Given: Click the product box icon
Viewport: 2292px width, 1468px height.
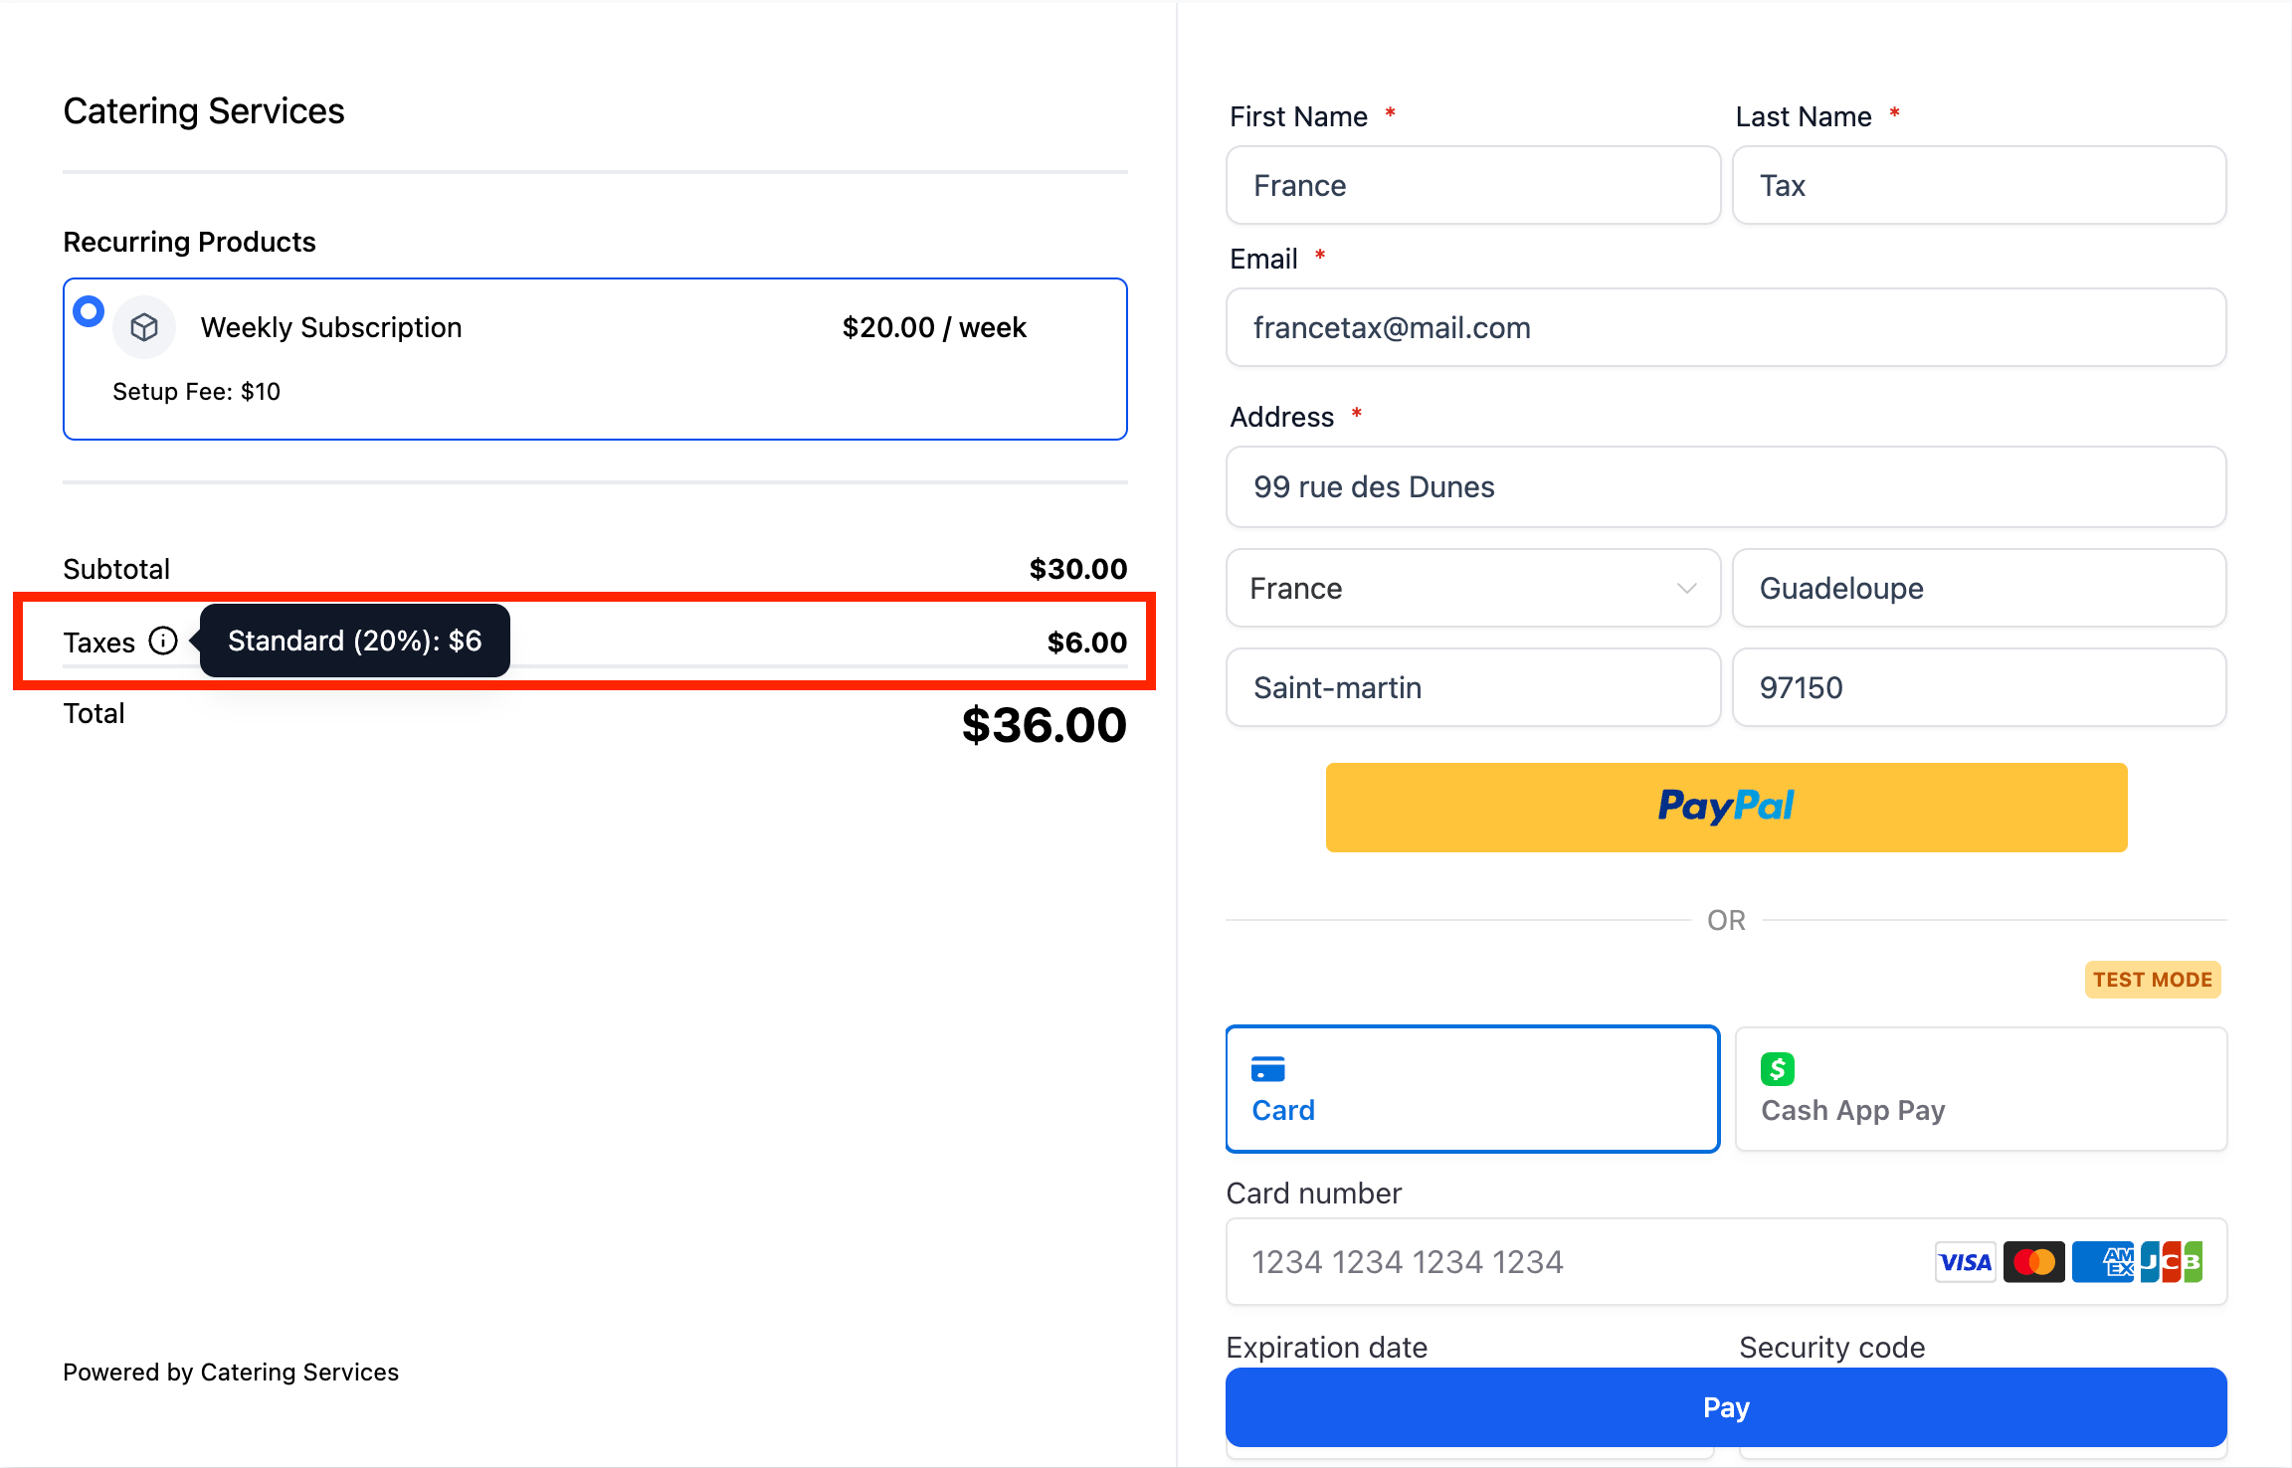Looking at the screenshot, I should click(144, 327).
